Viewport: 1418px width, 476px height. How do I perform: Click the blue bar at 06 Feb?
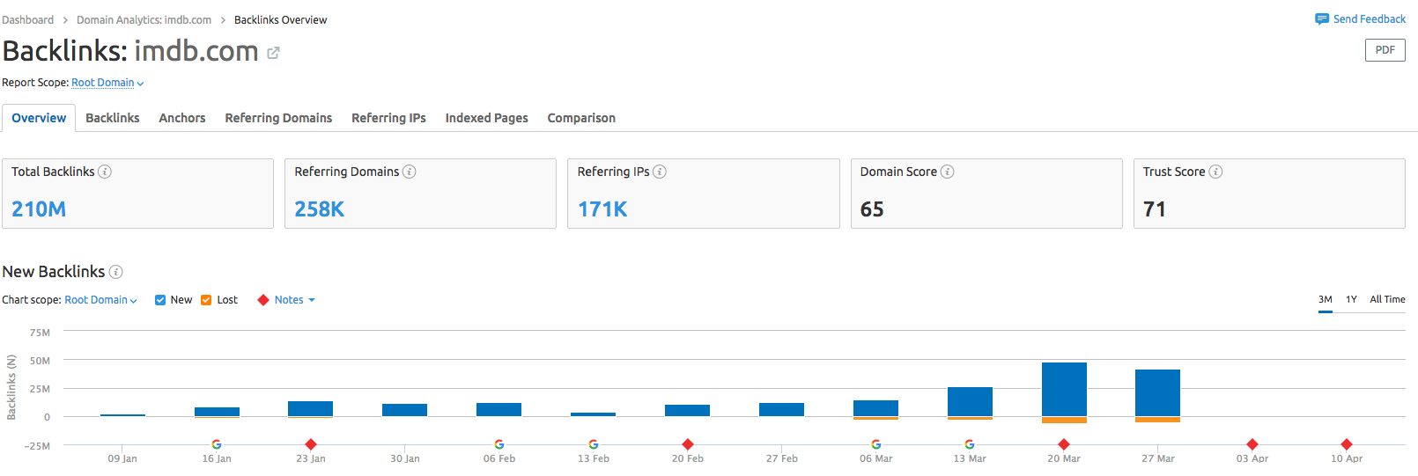coord(499,409)
